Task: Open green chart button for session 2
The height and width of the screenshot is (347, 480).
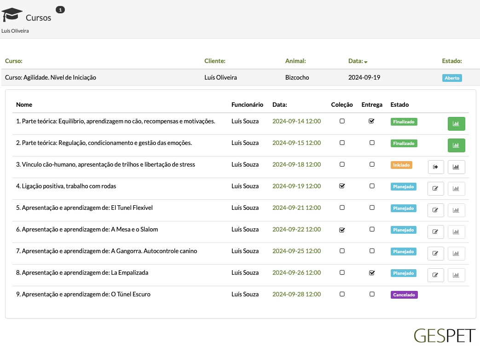Action: pyautogui.click(x=456, y=145)
